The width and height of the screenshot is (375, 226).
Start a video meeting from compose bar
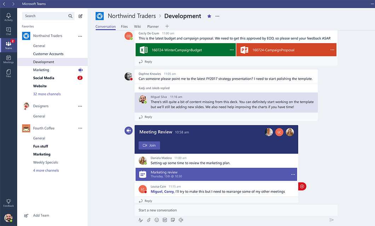pyautogui.click(x=181, y=220)
